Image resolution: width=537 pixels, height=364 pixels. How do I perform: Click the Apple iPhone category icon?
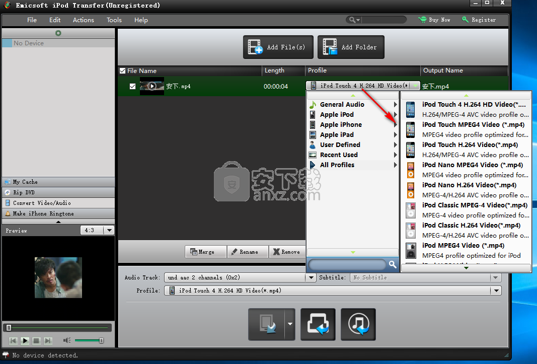313,125
